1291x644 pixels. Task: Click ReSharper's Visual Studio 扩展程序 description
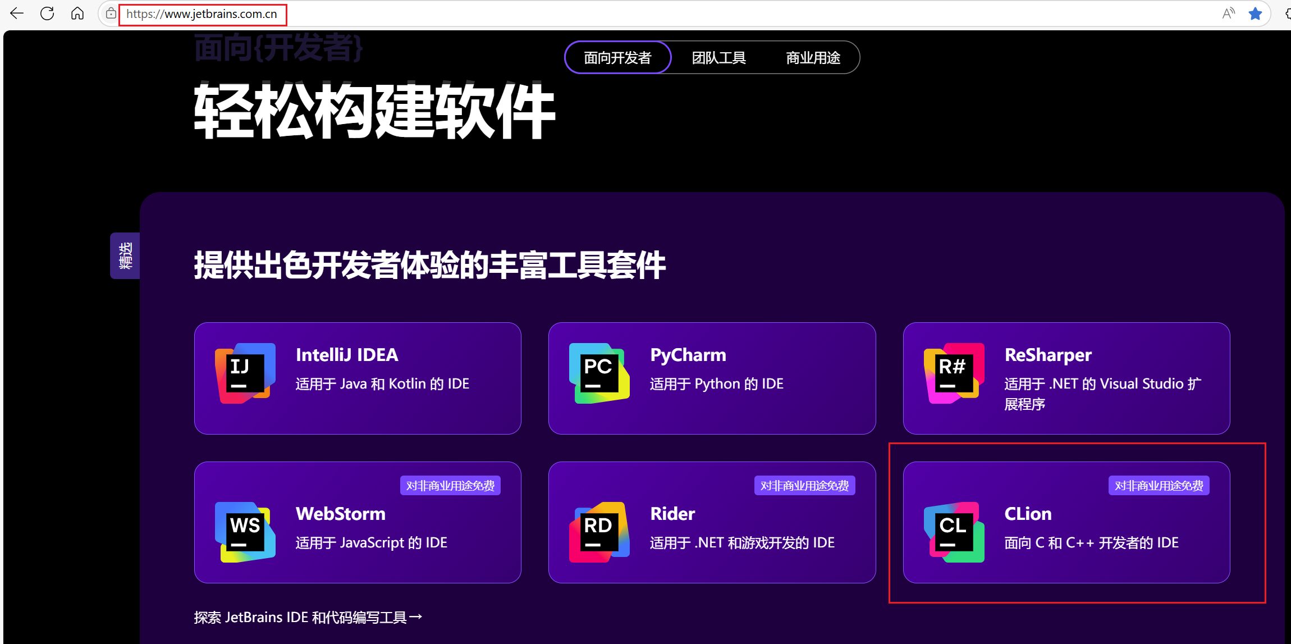[x=1103, y=394]
